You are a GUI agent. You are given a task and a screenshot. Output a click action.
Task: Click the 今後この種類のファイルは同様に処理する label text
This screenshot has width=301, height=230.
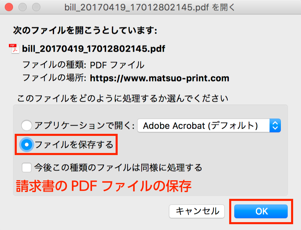(118, 167)
